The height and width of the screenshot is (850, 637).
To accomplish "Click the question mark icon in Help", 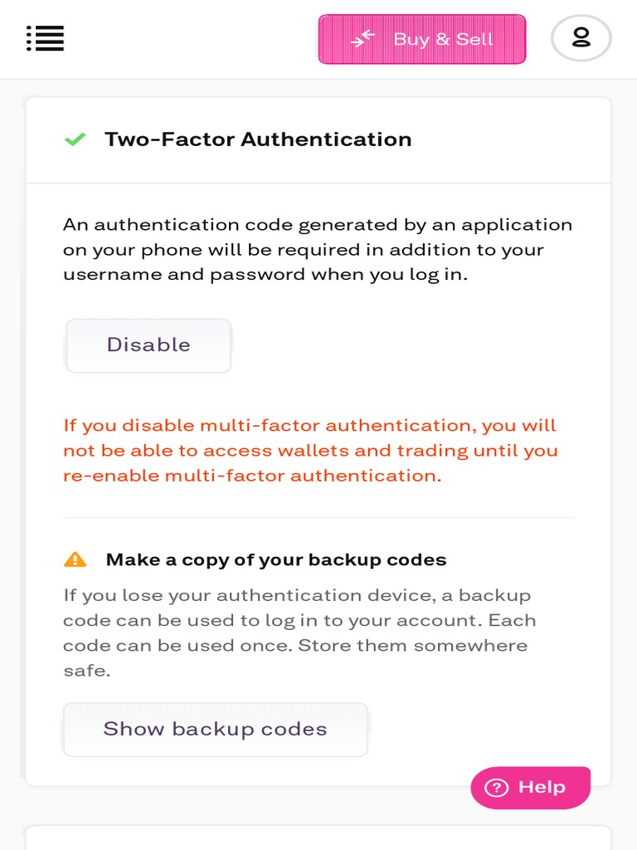I will click(496, 788).
